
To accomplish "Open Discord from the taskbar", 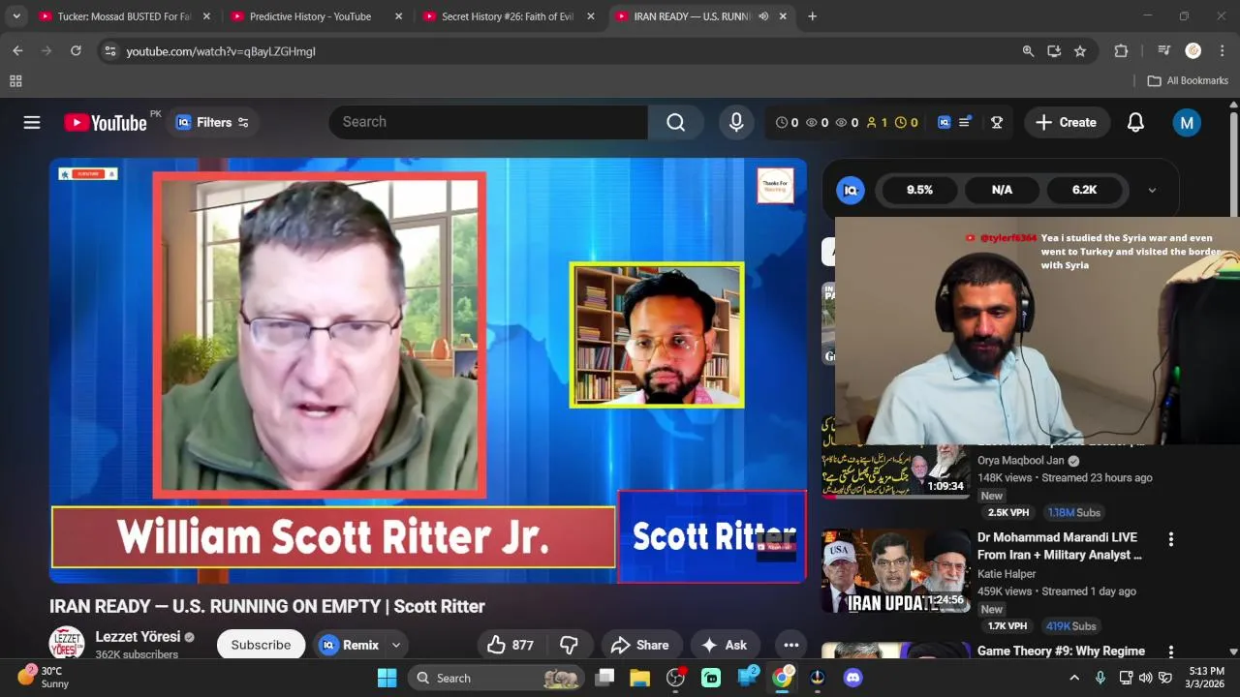I will tap(852, 678).
